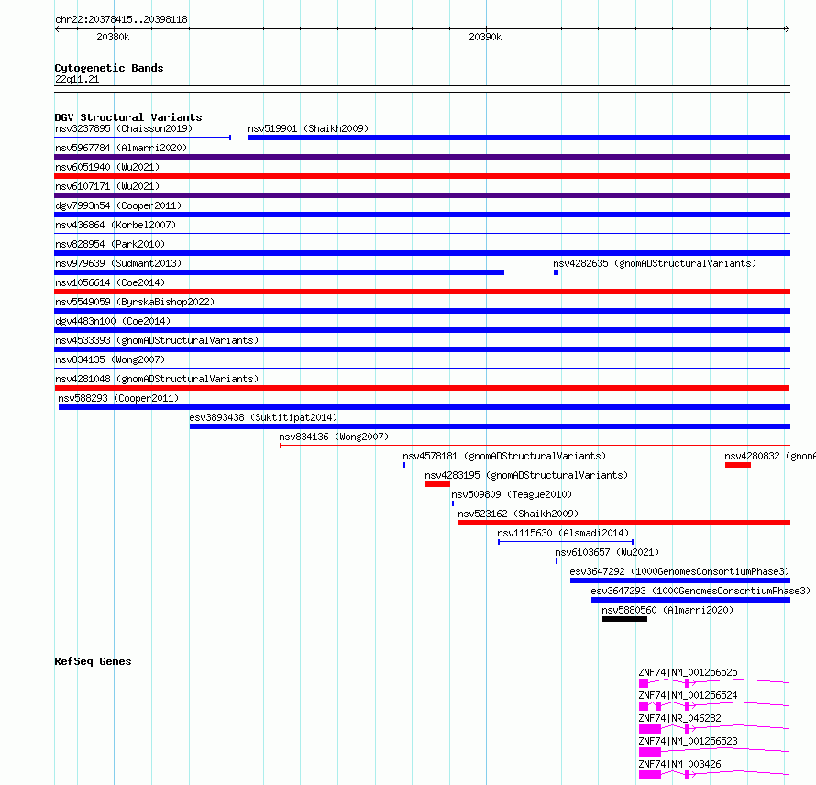The width and height of the screenshot is (816, 785).
Task: Click ZNF74|NM_001256524 gene label
Action: coord(688,695)
